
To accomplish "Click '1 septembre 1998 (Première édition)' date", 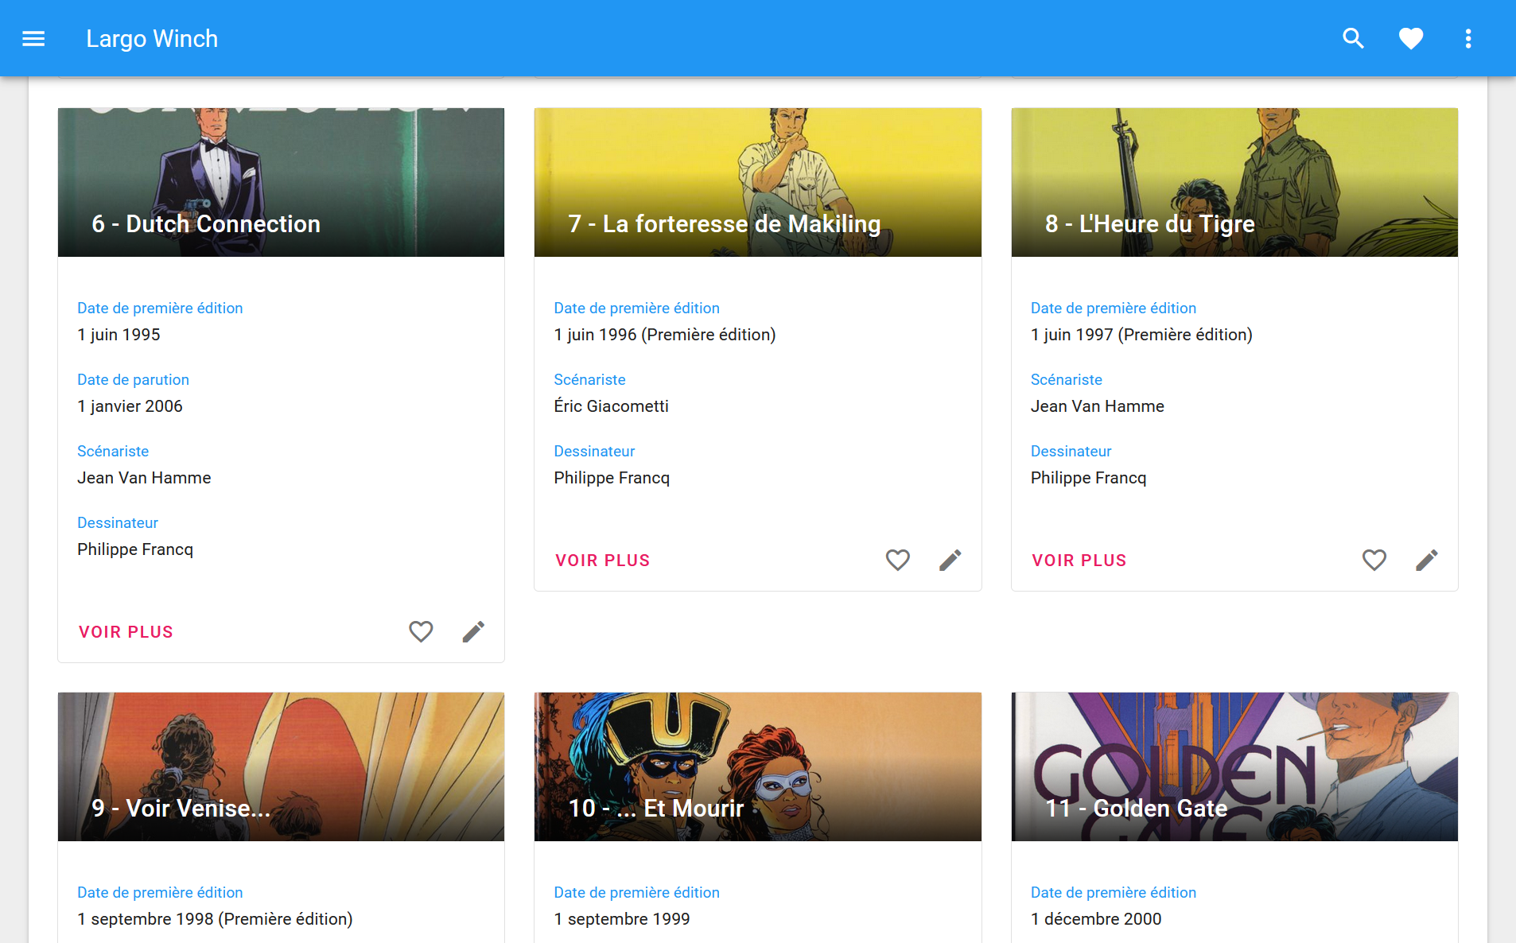I will pos(215,919).
